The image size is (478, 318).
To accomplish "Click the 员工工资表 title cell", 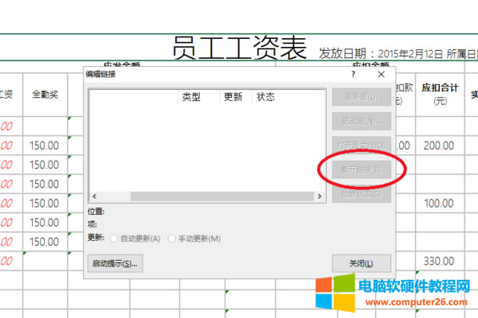I will [x=239, y=48].
